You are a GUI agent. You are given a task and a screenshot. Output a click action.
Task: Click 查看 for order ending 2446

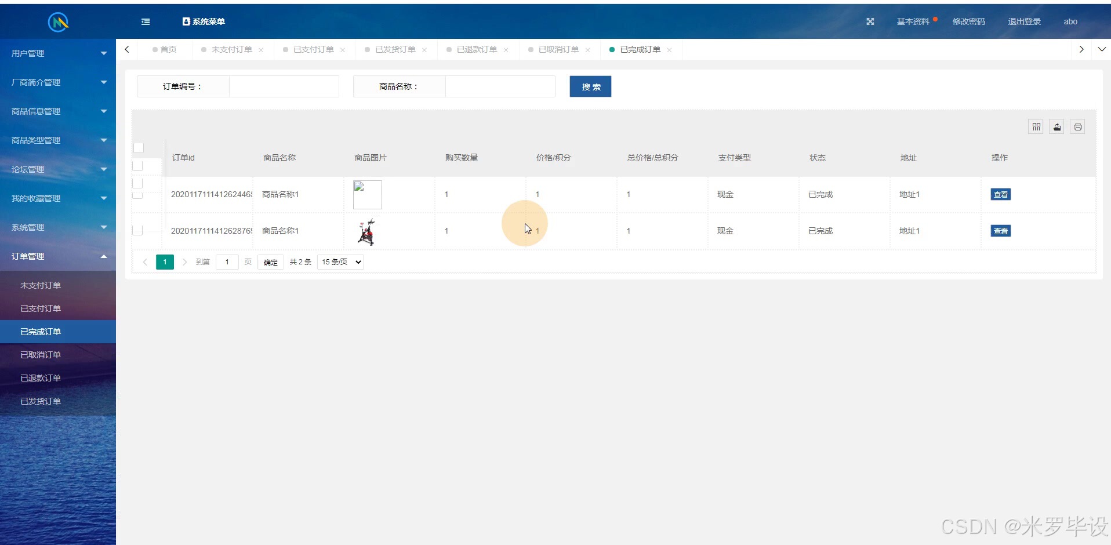coord(1001,195)
